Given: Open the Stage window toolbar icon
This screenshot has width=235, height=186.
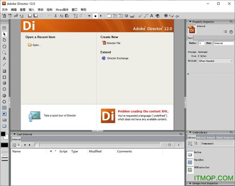Looking at the screenshot, I should (x=109, y=16).
